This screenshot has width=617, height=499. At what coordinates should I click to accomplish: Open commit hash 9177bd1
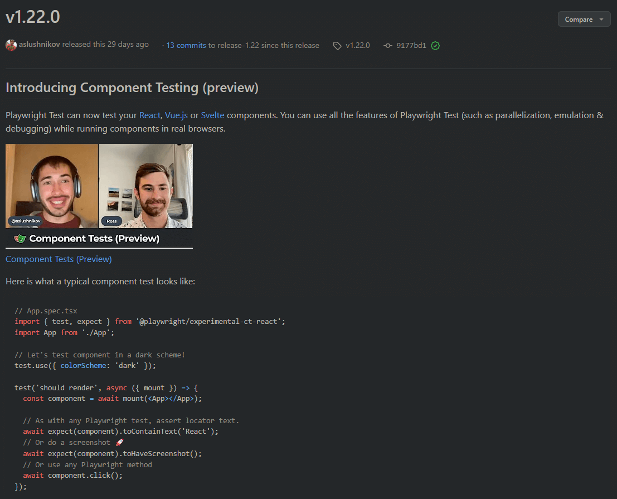click(411, 45)
